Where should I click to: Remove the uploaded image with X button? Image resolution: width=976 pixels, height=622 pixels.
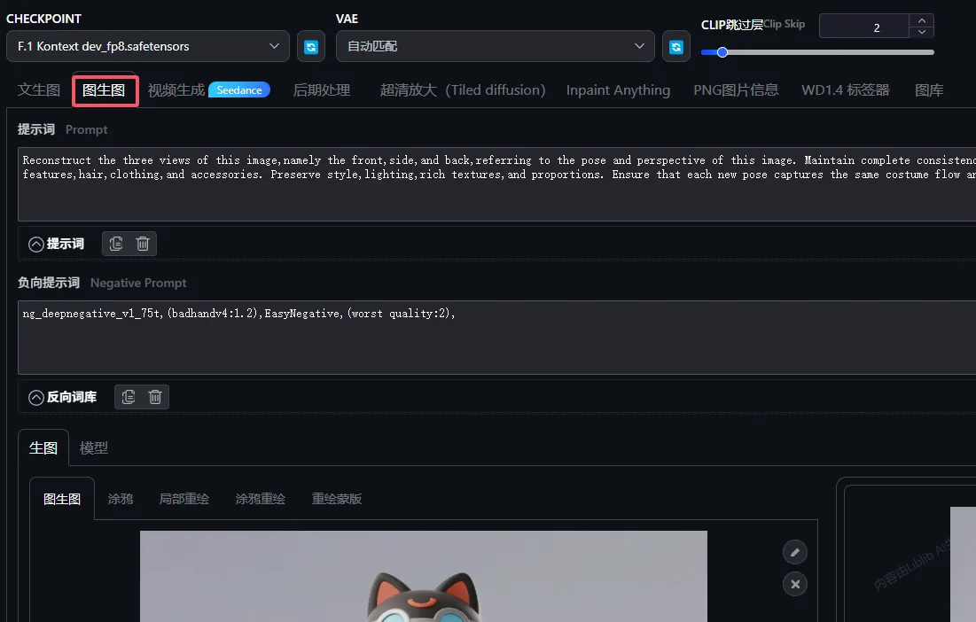click(795, 584)
